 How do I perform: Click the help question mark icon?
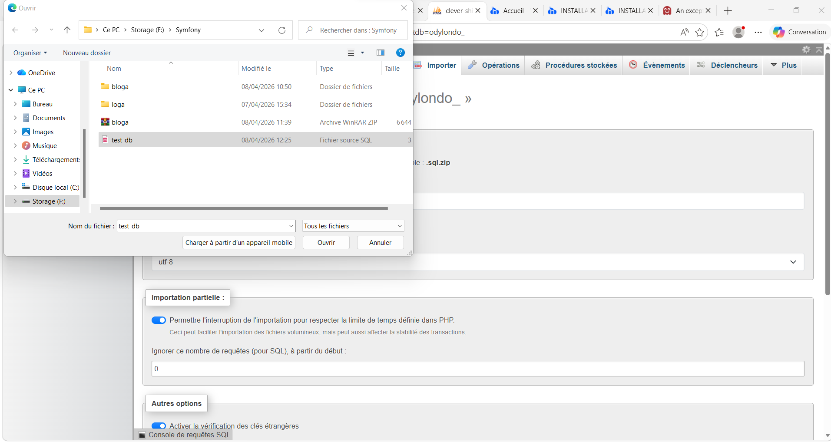[400, 53]
